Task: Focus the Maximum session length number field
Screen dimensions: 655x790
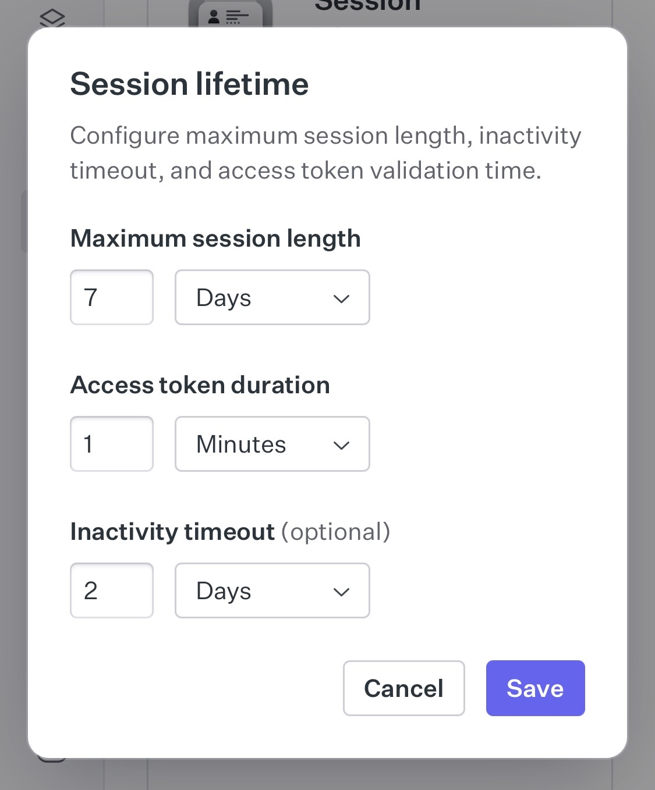Action: [x=112, y=297]
